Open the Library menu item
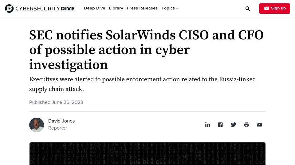The height and width of the screenshot is (165, 295). pos(116,8)
